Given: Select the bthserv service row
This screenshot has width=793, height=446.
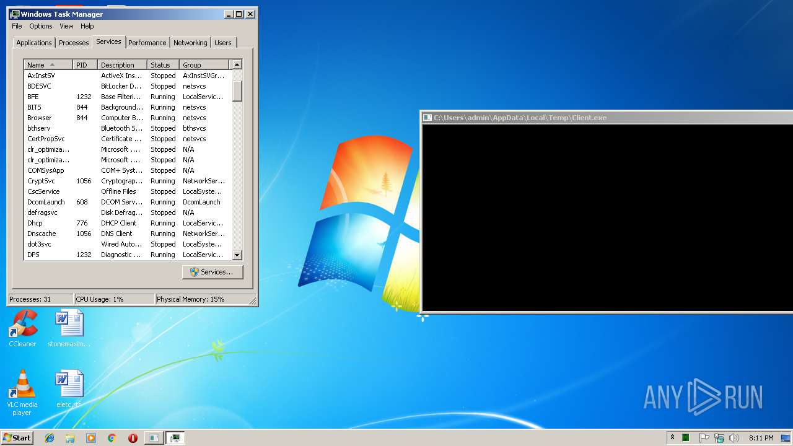Looking at the screenshot, I should point(128,128).
